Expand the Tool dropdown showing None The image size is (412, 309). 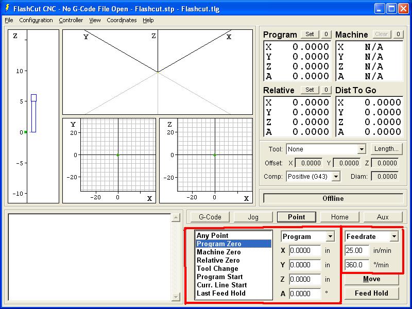coord(361,149)
